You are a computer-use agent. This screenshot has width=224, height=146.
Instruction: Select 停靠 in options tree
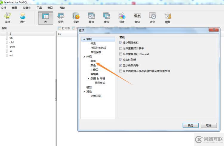click(x=93, y=44)
